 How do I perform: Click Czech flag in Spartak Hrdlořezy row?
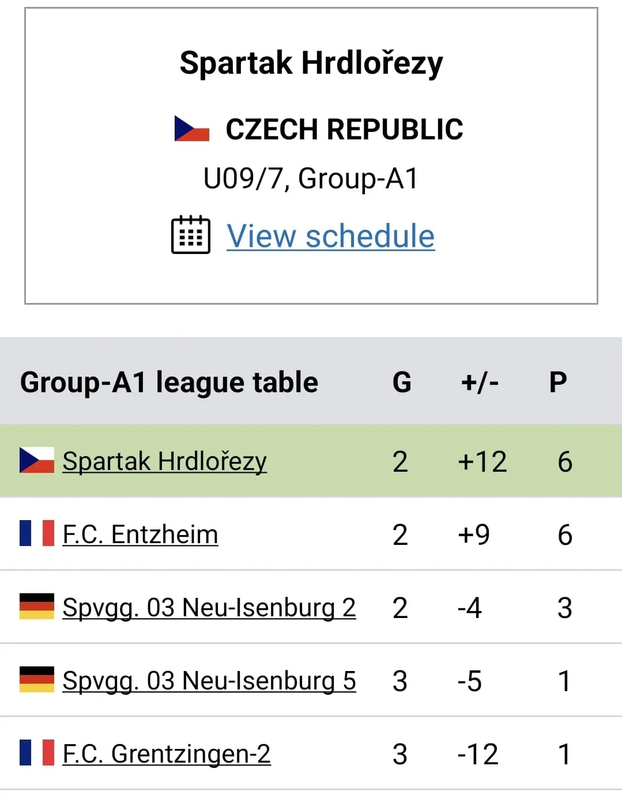[x=37, y=460]
